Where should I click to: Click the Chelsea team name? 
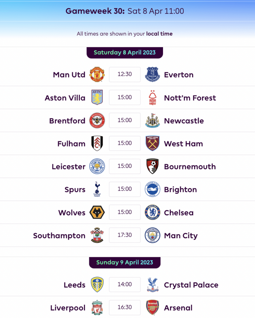click(x=179, y=212)
